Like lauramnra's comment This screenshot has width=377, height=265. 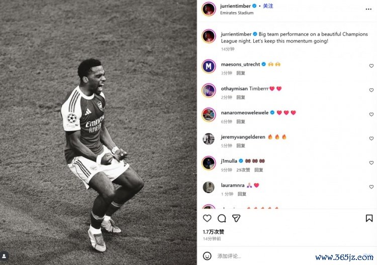coord(371,187)
